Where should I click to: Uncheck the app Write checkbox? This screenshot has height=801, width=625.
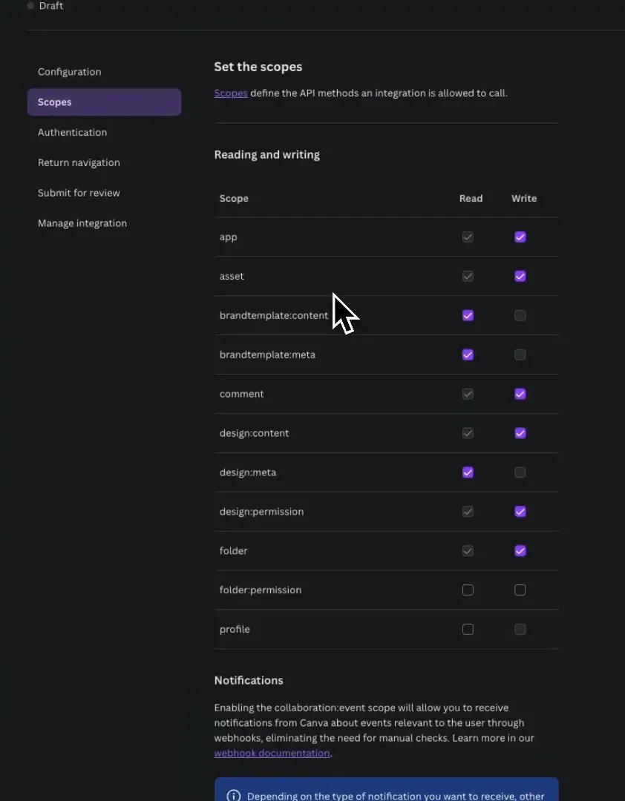[520, 237]
